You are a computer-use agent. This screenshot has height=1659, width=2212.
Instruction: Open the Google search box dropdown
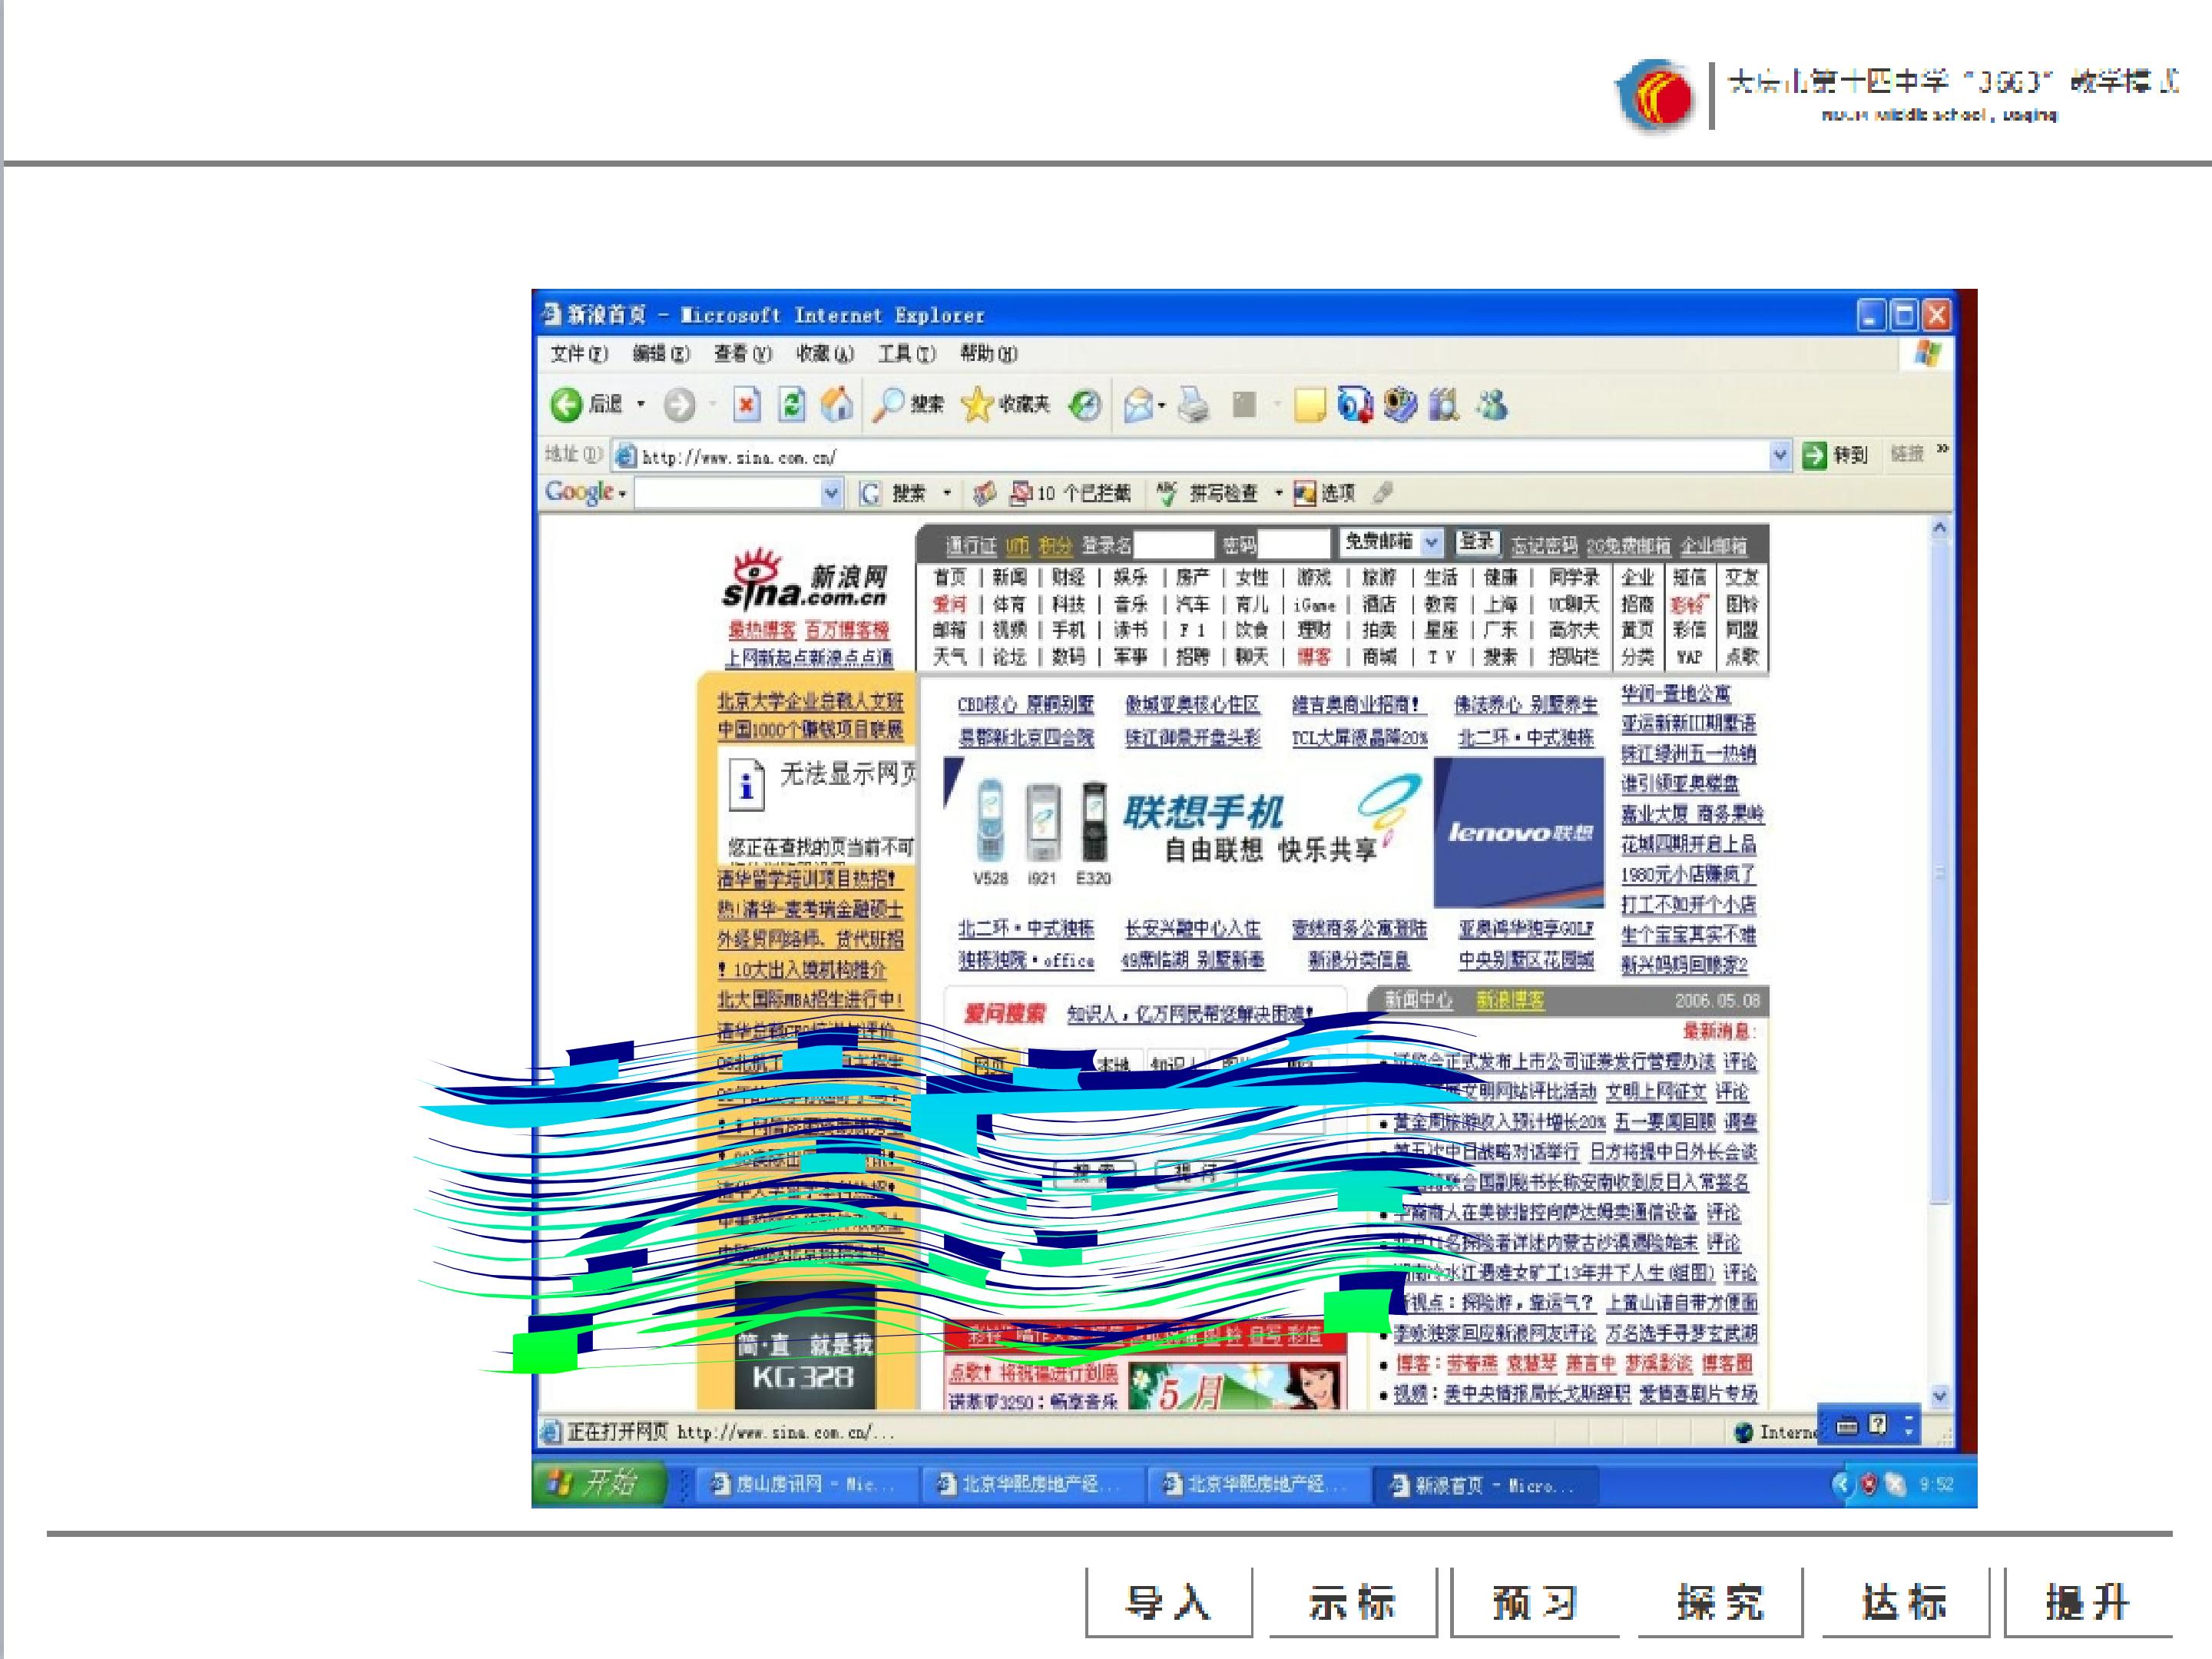point(830,493)
